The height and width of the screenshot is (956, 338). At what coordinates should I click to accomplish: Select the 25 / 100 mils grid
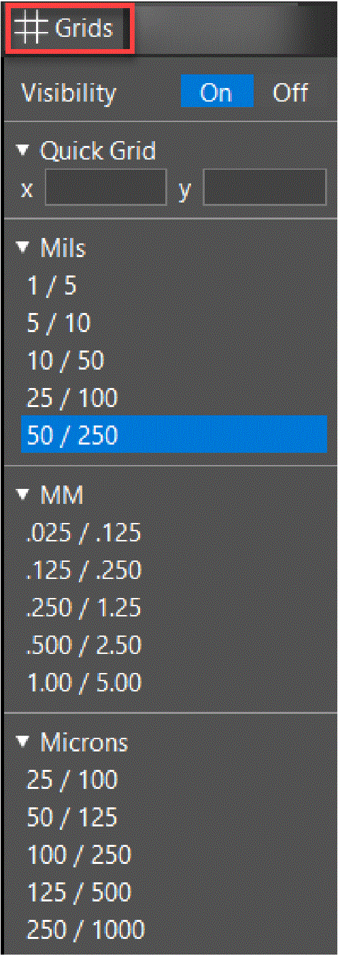coord(174,398)
